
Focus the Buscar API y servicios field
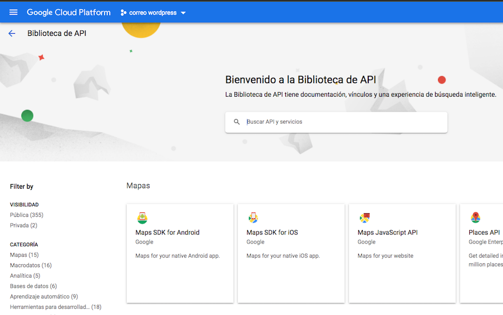pos(336,122)
